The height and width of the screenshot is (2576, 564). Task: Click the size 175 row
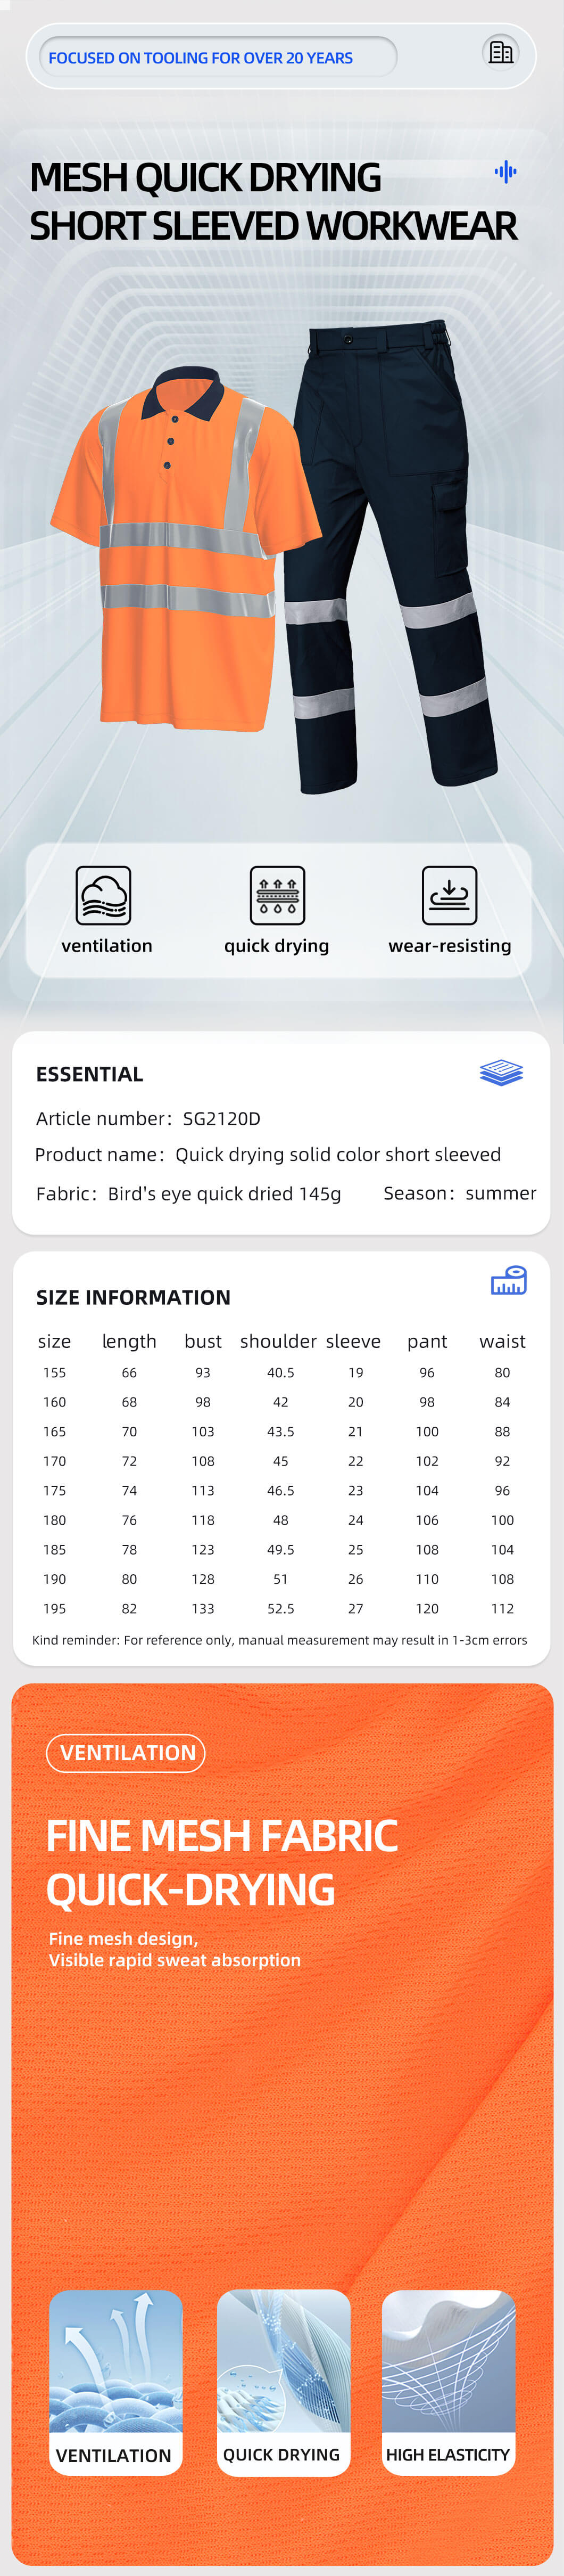281,1490
